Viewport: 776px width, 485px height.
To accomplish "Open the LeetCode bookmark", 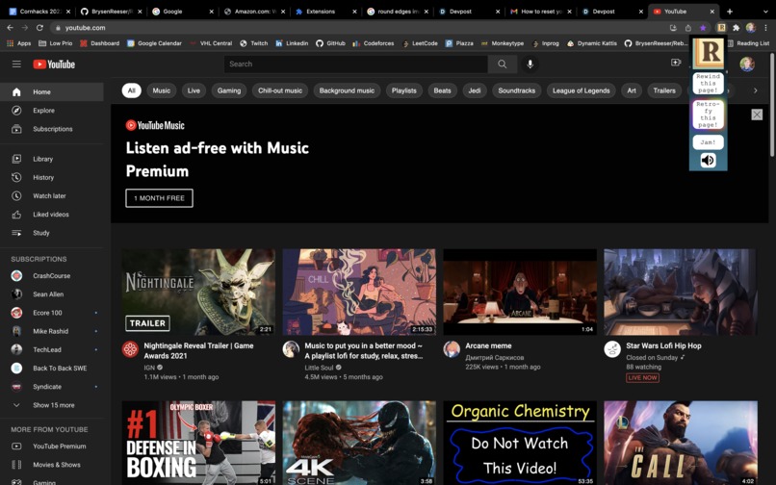I will (x=420, y=43).
